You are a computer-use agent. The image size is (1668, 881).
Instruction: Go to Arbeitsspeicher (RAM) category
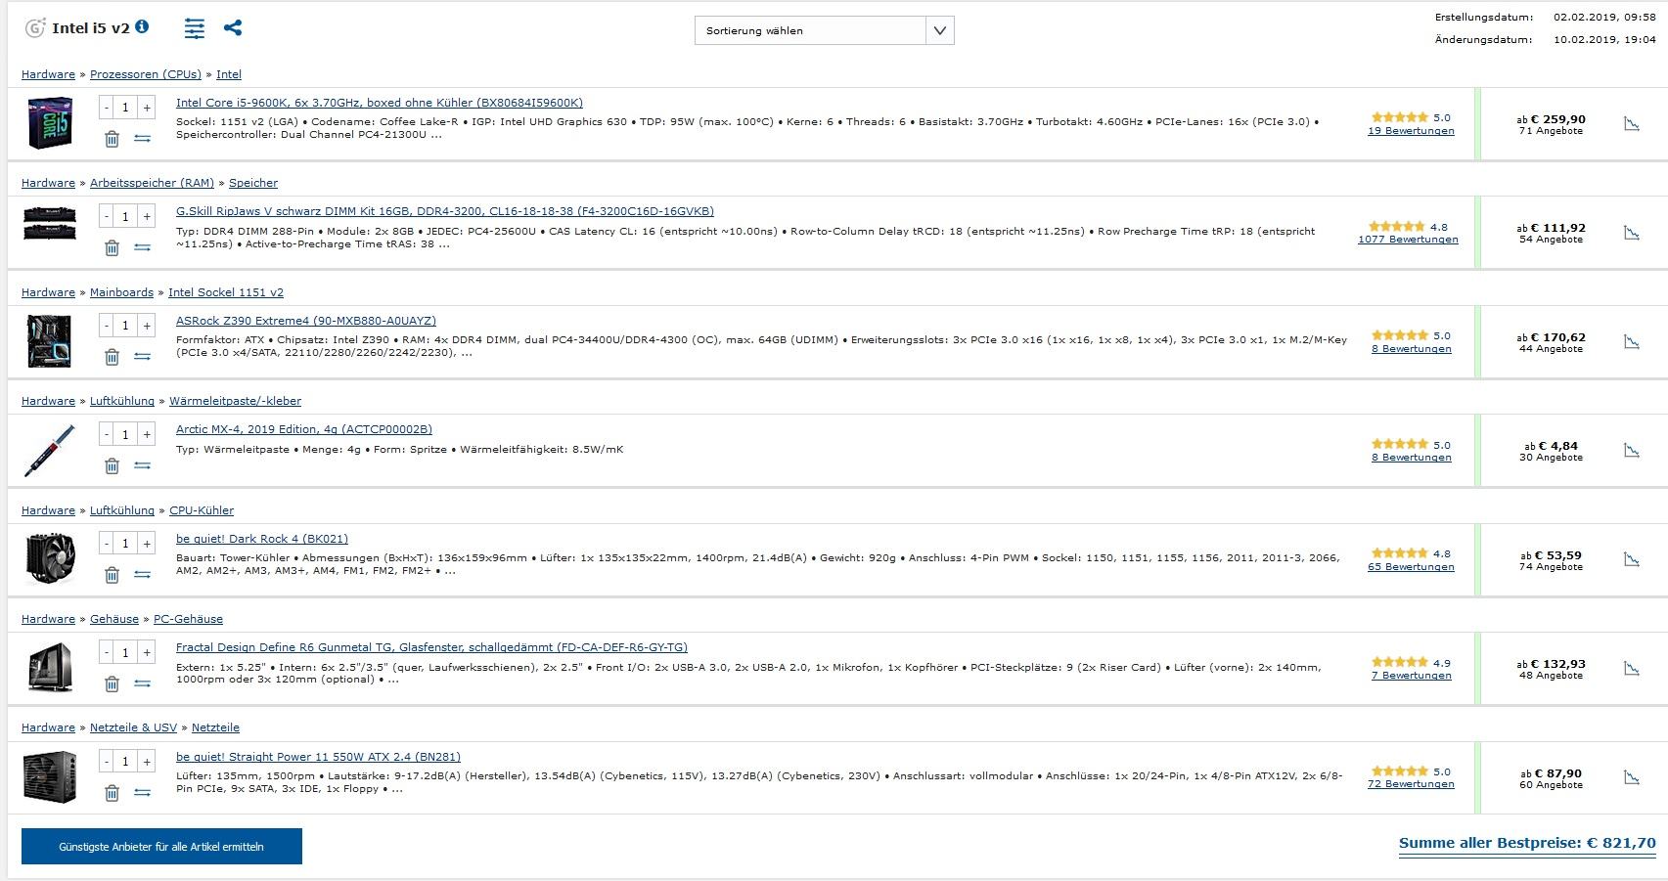[152, 183]
